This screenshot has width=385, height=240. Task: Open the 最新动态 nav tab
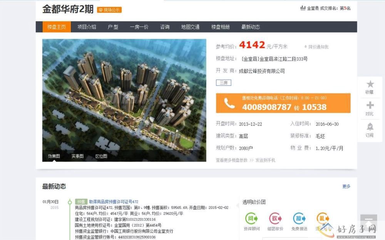coord(251,27)
